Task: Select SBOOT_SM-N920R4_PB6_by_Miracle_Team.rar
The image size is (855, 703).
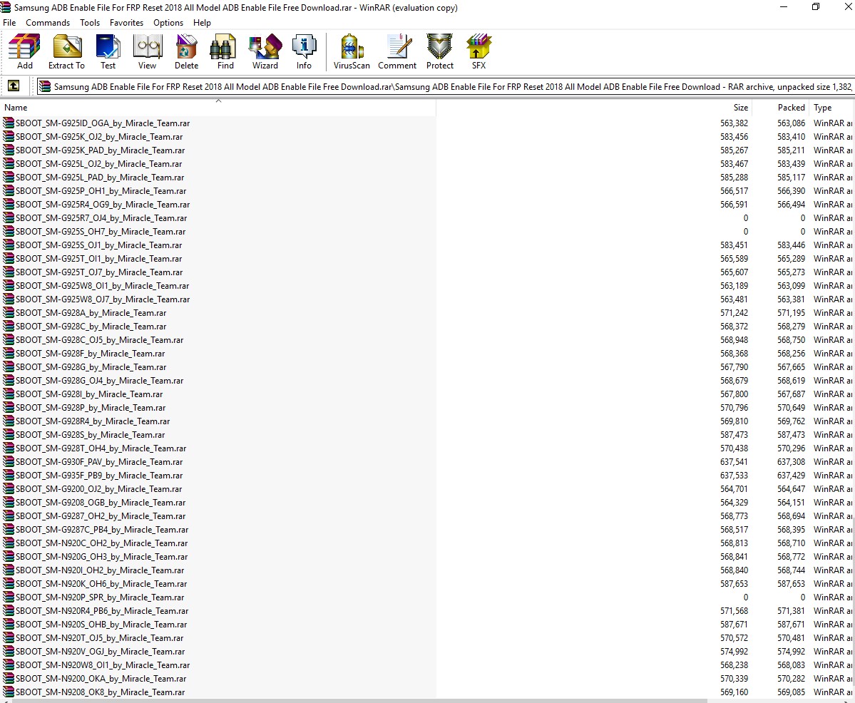Action: click(102, 611)
